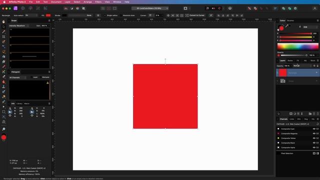
Task: Select the Zoom magnifier tool
Action: [3, 129]
